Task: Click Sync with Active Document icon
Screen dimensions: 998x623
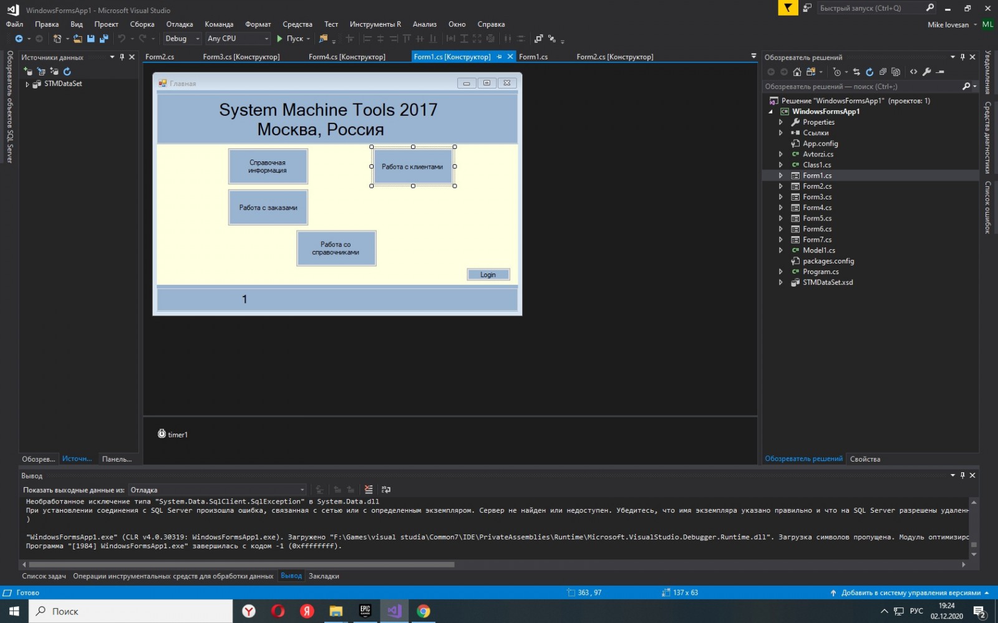Action: [856, 72]
